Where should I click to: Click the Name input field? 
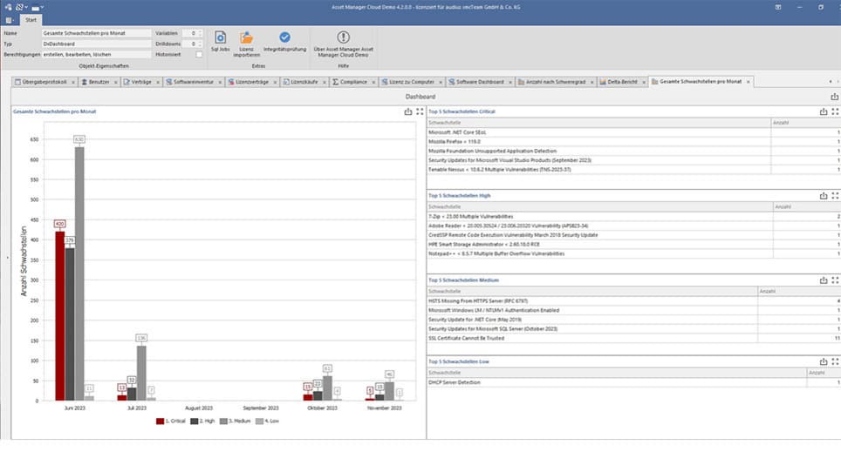pos(97,32)
